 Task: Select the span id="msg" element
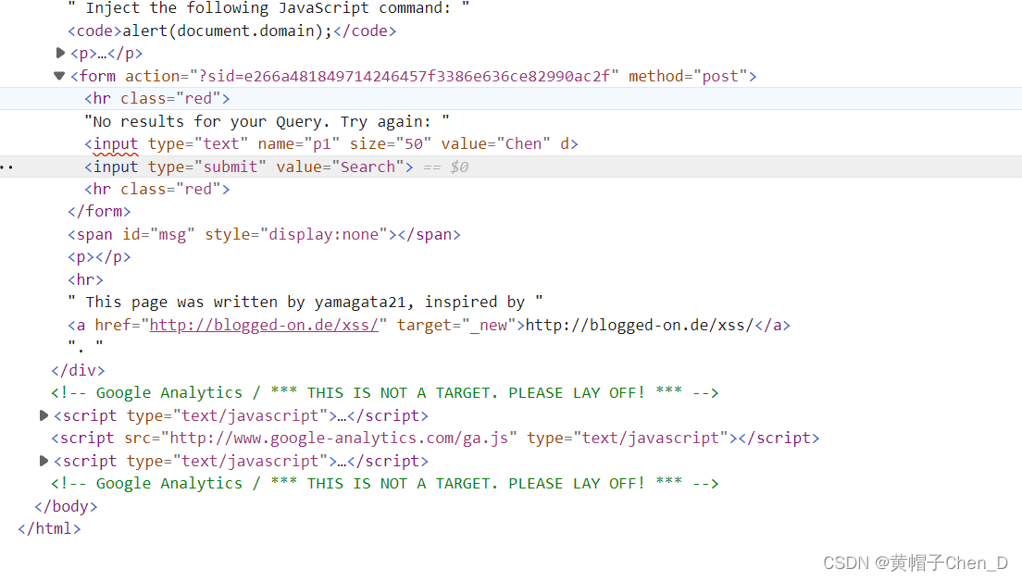tap(264, 234)
